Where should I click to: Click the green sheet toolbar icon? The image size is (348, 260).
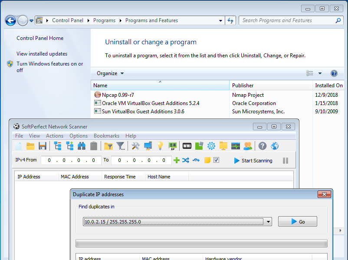coord(199,146)
